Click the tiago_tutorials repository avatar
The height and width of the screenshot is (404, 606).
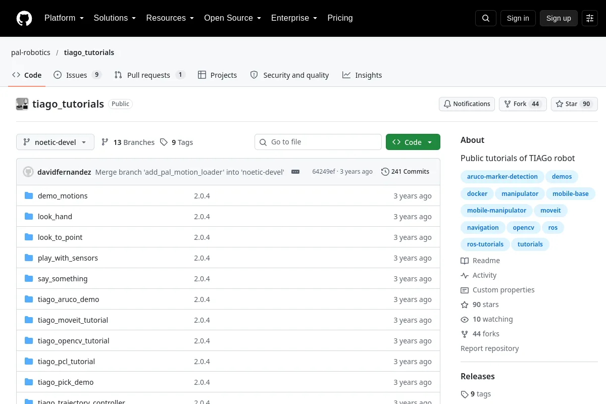(x=22, y=104)
